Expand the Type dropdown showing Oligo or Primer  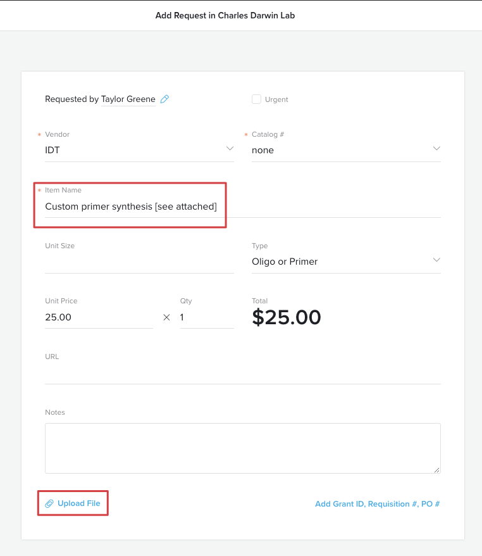436,260
